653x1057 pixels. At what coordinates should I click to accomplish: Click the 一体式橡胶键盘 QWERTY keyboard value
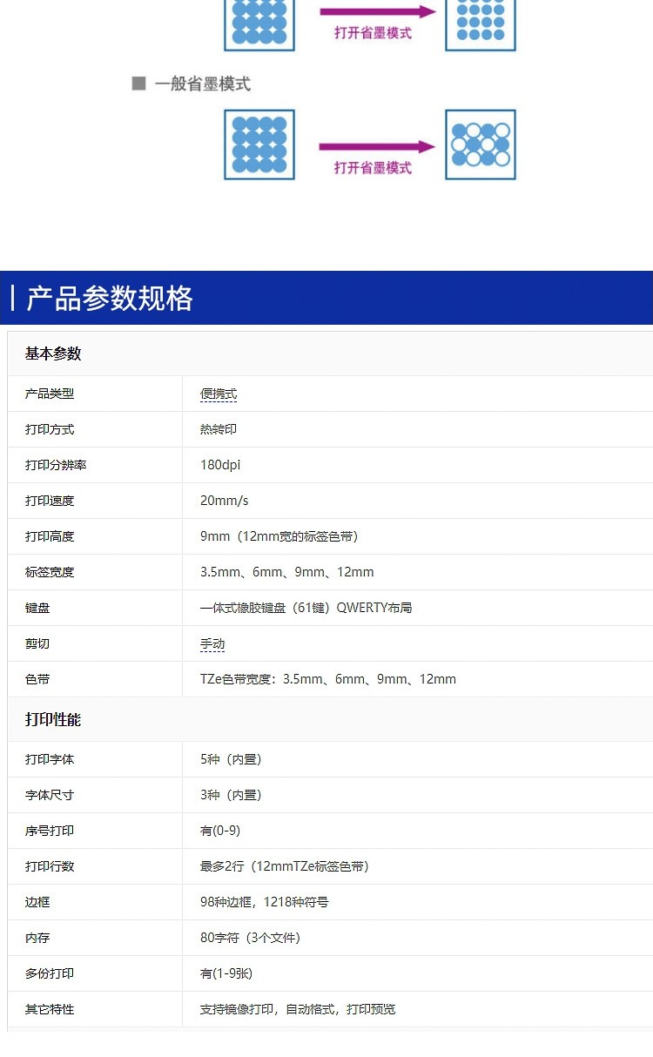point(306,608)
